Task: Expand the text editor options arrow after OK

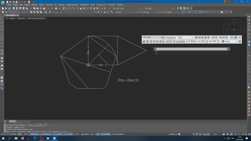Action: pos(240,38)
